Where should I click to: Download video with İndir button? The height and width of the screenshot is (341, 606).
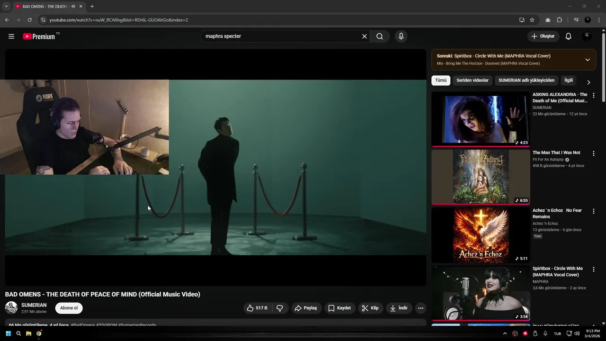pyautogui.click(x=399, y=308)
